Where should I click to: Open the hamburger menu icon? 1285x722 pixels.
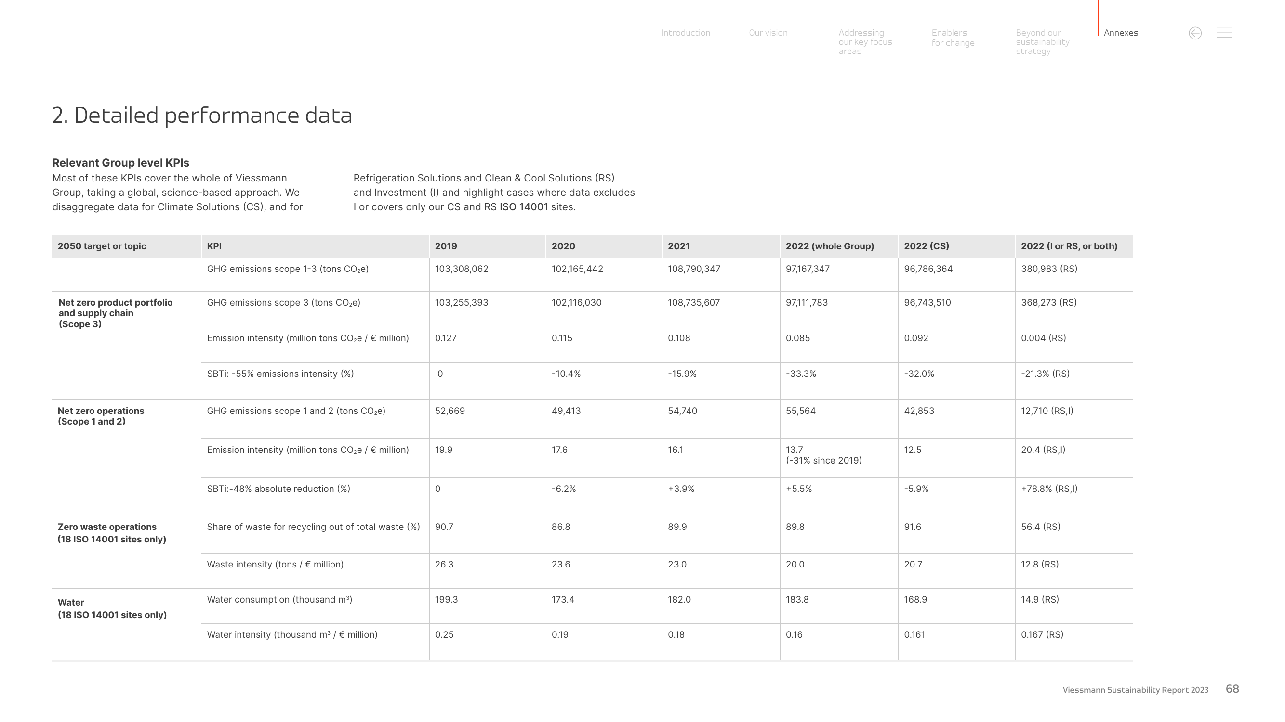point(1224,33)
